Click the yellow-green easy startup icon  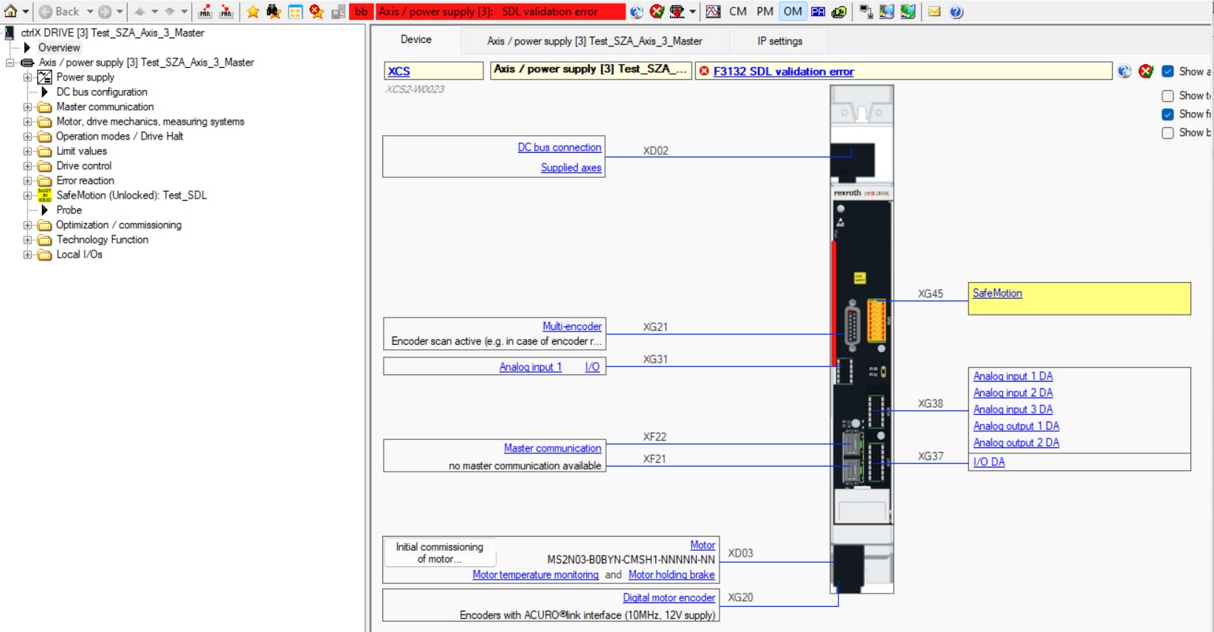(839, 12)
